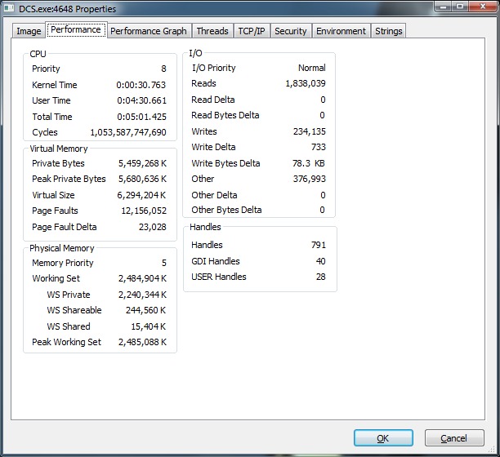Minimize the Properties window
This screenshot has width=500, height=457.
(443, 7)
